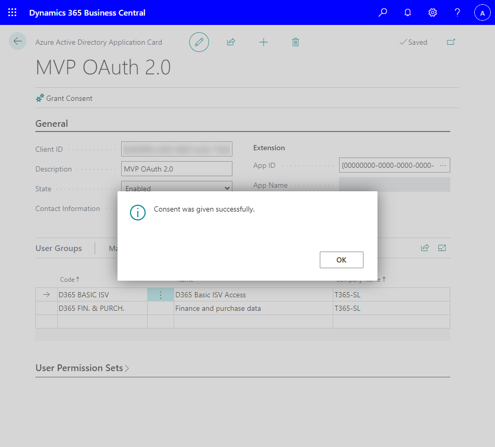Viewport: 495px width, 447px height.
Task: Click the Client ID field
Action: pos(177,149)
